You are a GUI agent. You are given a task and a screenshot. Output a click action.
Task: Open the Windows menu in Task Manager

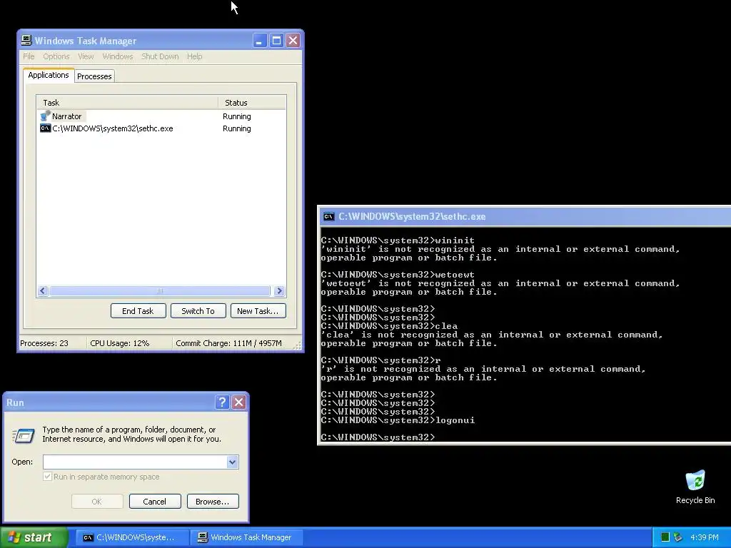(118, 56)
